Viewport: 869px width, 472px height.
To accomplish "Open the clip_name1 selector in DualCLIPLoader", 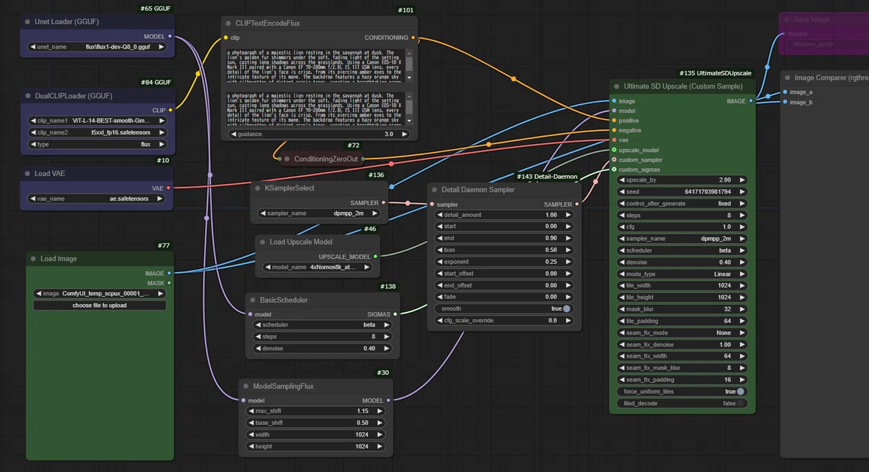I will coord(97,121).
